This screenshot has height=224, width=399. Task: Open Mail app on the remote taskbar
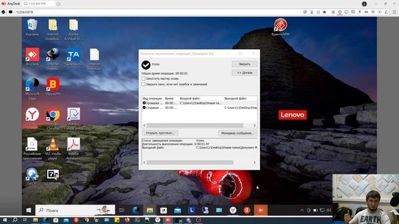tap(177, 210)
